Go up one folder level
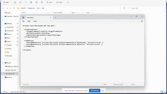167x94 pixels. tap(14, 8)
